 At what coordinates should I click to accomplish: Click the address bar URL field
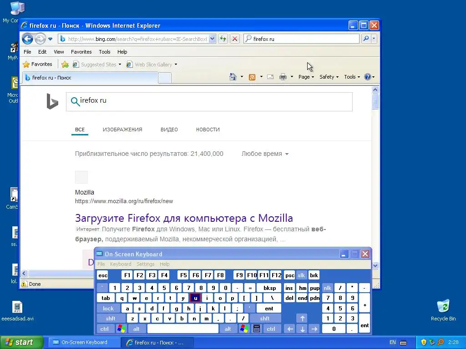pyautogui.click(x=137, y=39)
